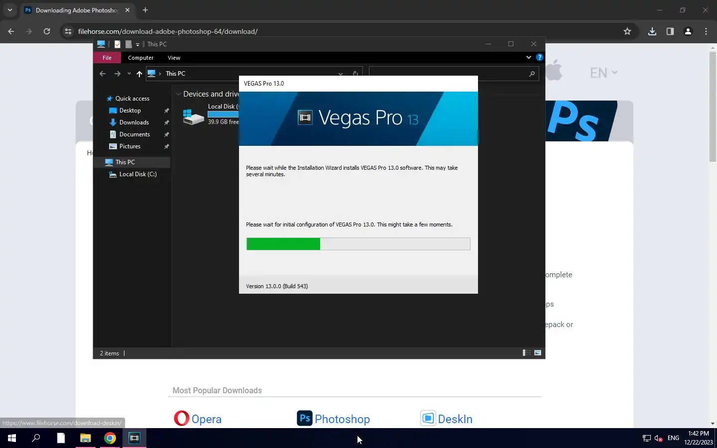
Task: Click the DeskIn logo icon
Action: click(428, 418)
